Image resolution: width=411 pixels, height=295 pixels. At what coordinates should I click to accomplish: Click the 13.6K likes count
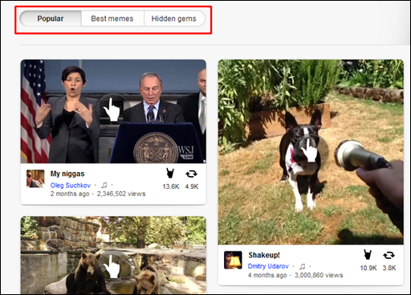click(x=171, y=186)
